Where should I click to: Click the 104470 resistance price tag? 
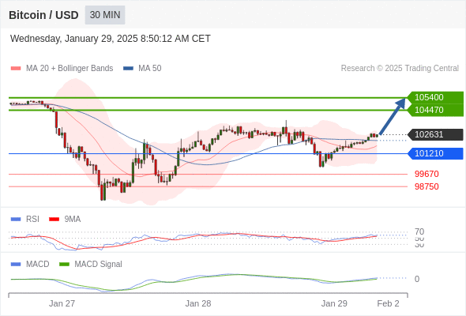pyautogui.click(x=434, y=110)
